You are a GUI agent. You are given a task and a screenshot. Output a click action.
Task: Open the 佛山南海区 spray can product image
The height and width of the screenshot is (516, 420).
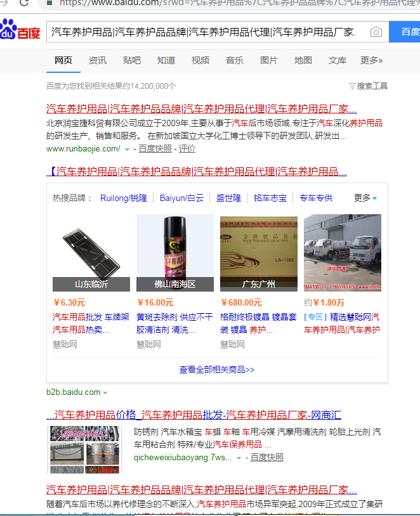174,252
